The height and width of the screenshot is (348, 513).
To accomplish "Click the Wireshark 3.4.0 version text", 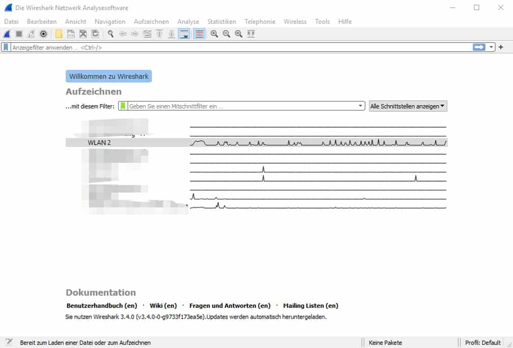I will coord(195,317).
